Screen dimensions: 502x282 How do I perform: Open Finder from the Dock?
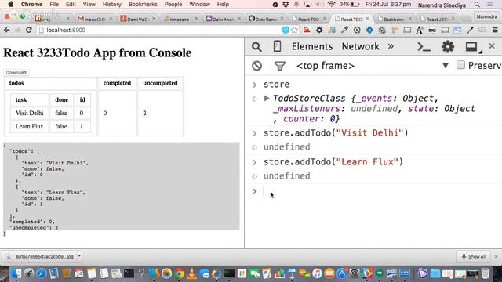click(x=16, y=273)
